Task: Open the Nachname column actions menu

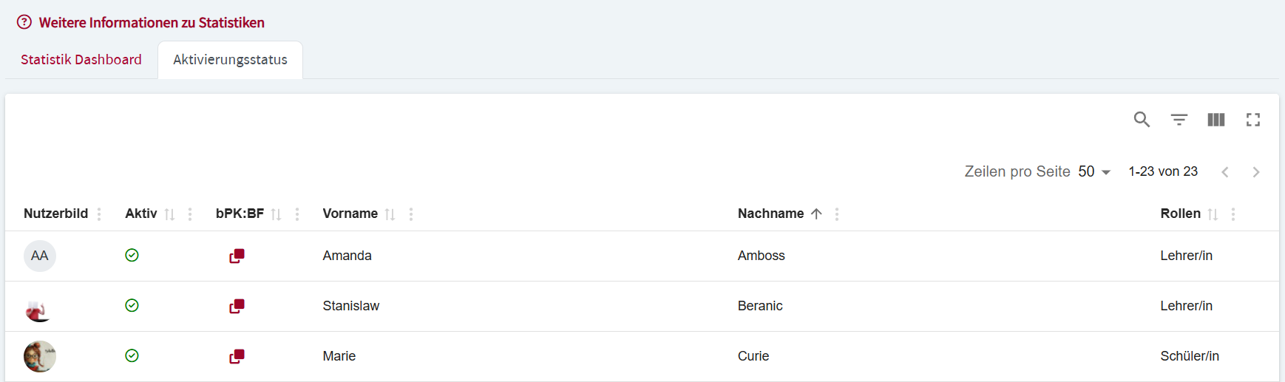Action: (x=837, y=214)
